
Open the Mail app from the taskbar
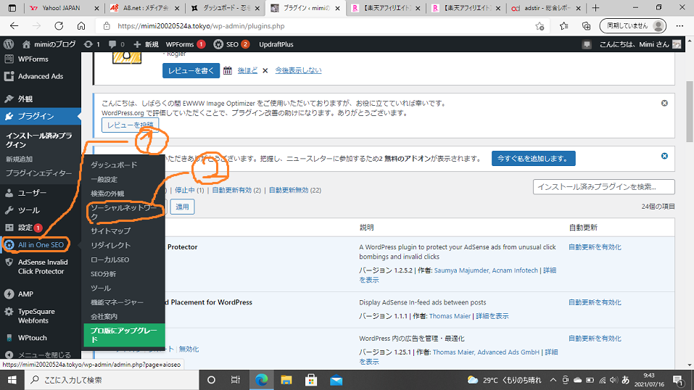pos(336,380)
